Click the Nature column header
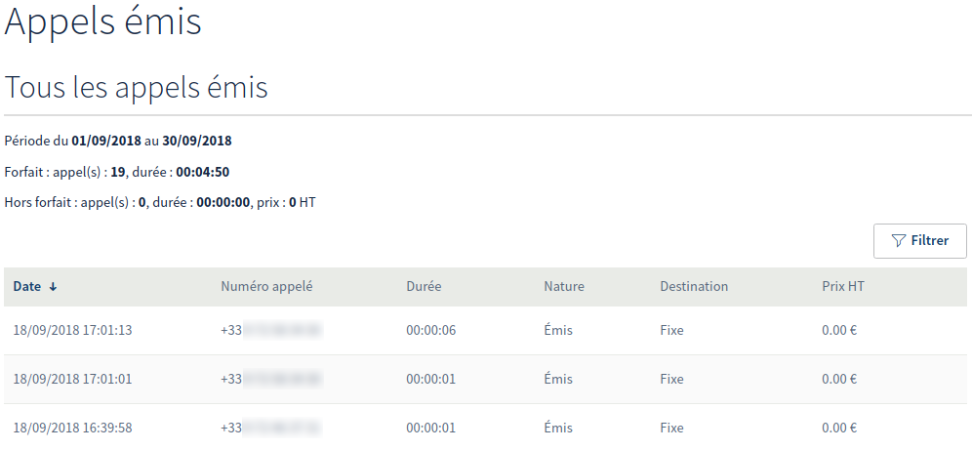 coord(564,287)
